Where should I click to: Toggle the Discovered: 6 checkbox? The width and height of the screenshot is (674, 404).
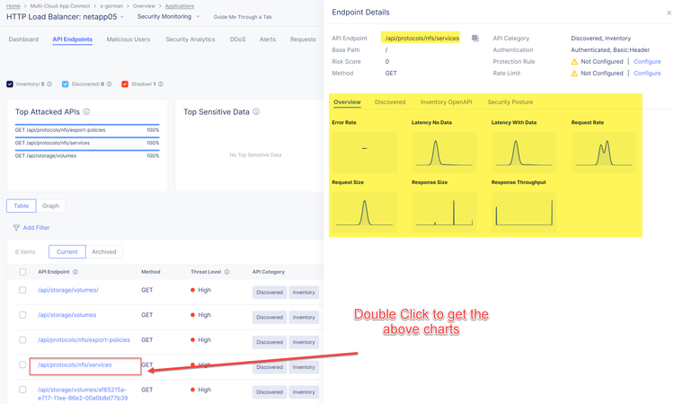pos(65,84)
